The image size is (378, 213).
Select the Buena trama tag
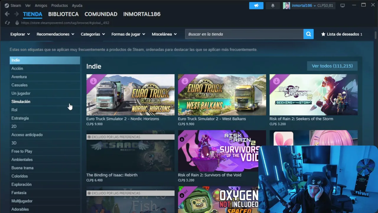click(x=45, y=168)
